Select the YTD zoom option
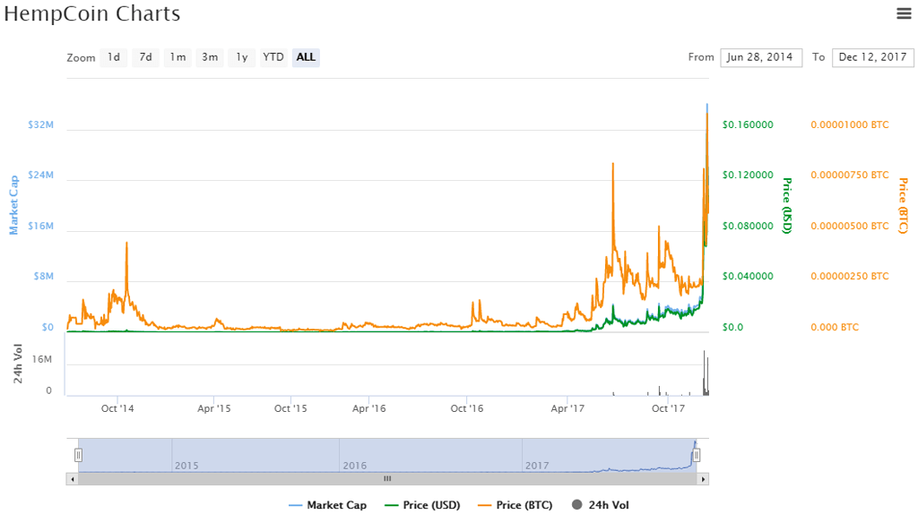This screenshot has width=918, height=514. tap(273, 57)
